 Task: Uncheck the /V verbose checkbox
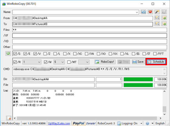(35, 54)
